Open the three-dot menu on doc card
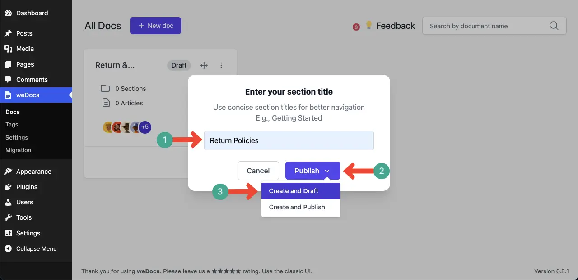Viewport: 578px width, 280px height. (221, 66)
